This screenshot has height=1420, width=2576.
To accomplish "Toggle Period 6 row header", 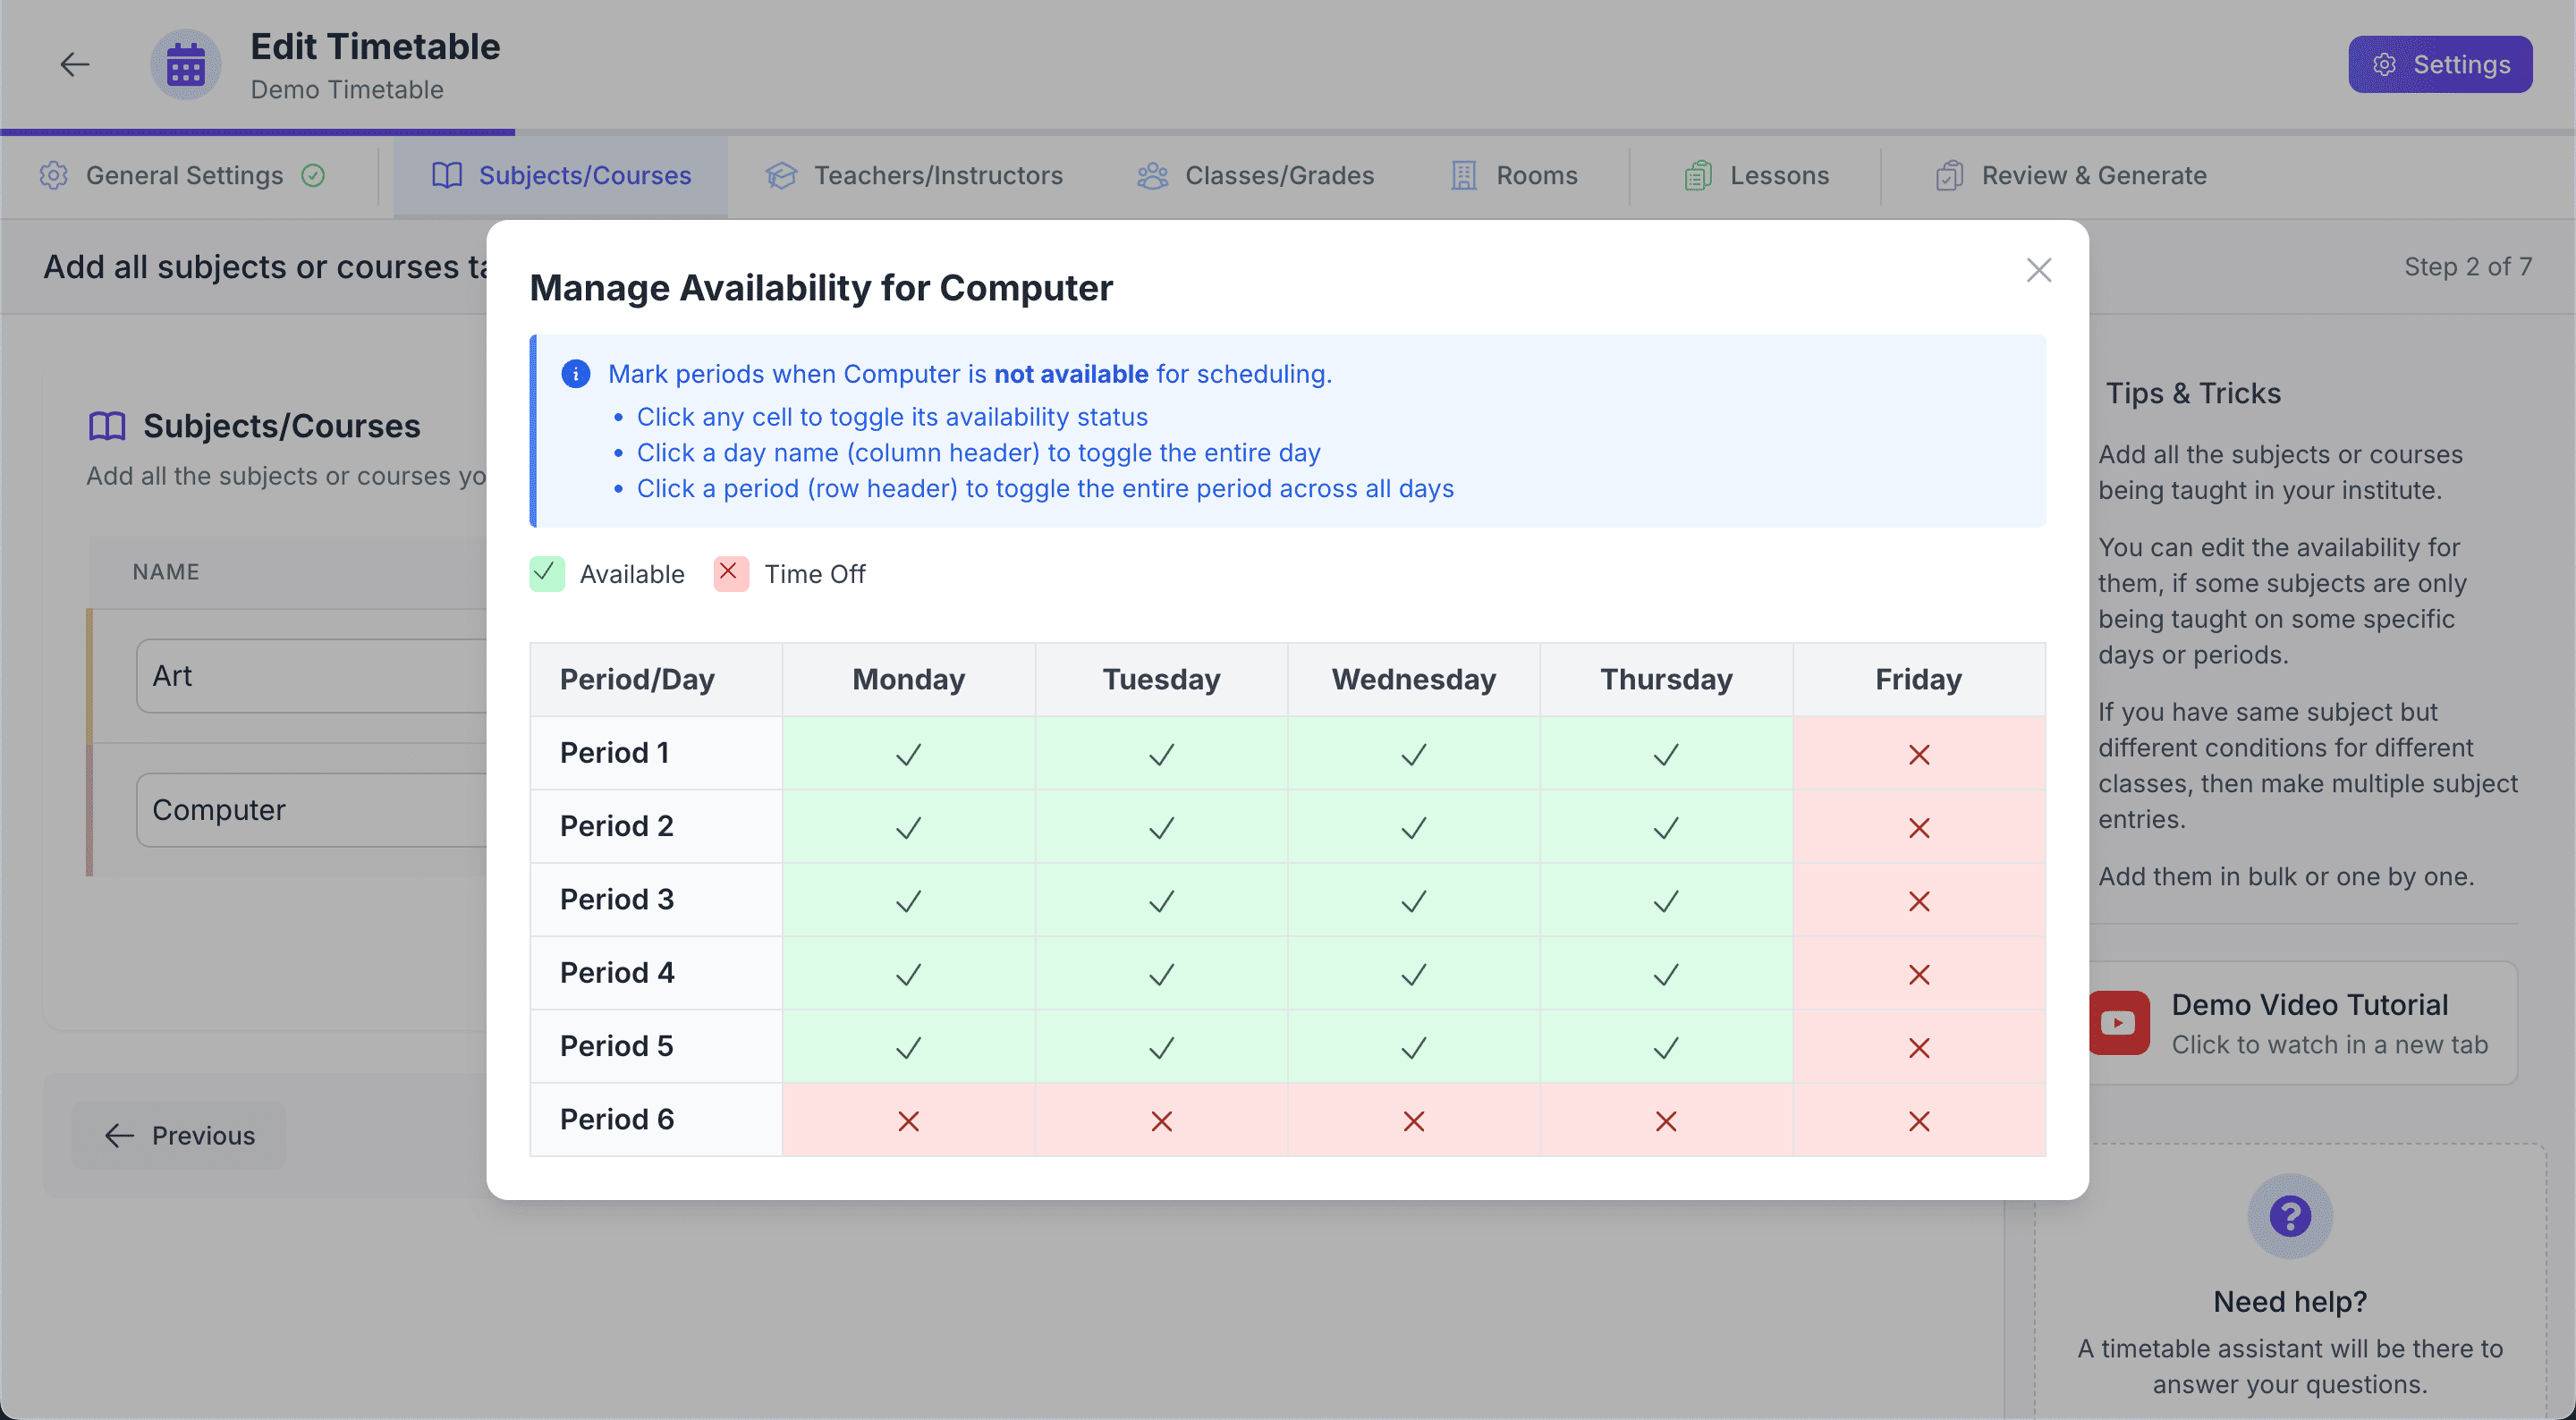I will (x=656, y=1119).
